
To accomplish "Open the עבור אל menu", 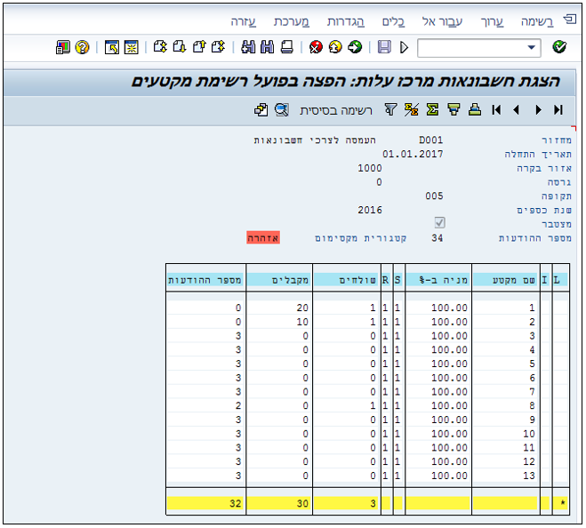I will 442,21.
